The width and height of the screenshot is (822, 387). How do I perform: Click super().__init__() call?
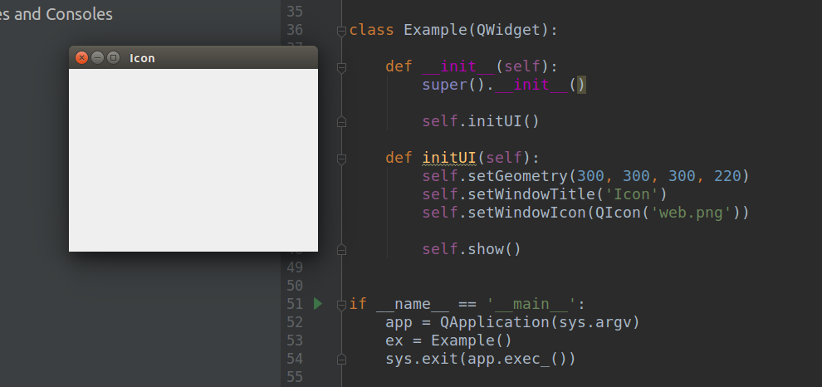click(504, 85)
